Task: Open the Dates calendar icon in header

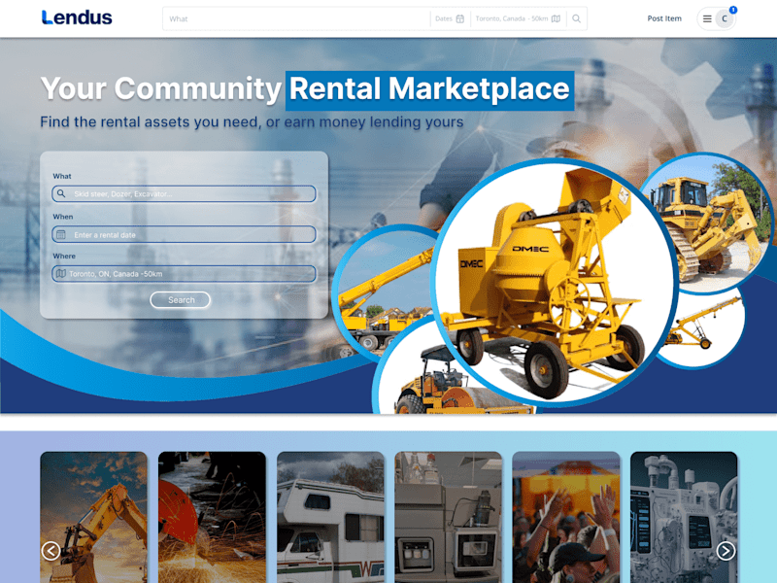Action: point(459,18)
